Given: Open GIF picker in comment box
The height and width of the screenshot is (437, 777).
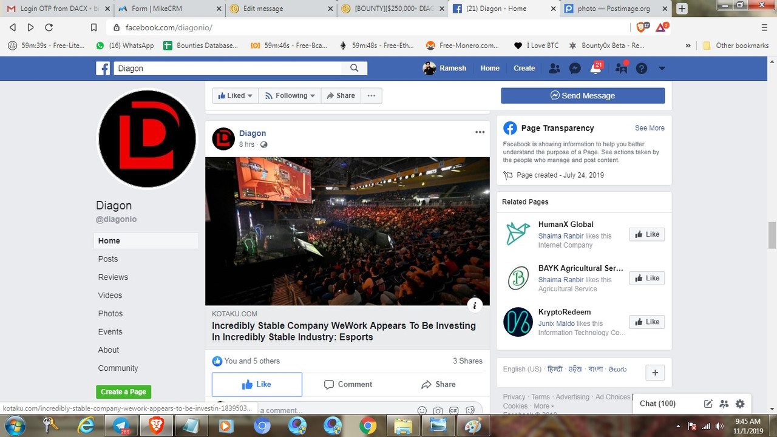Looking at the screenshot, I should click(x=453, y=410).
